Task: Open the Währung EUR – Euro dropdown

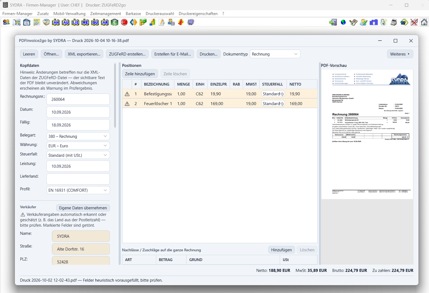Action: pos(78,146)
